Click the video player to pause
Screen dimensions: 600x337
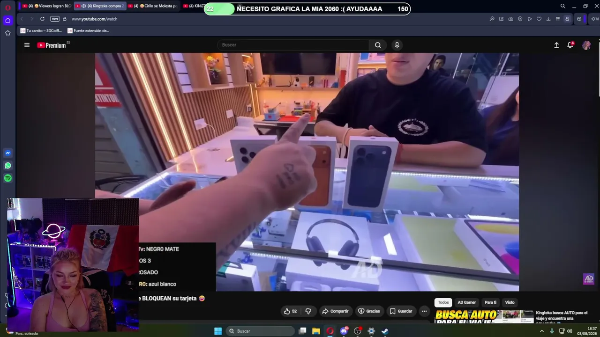[307, 172]
